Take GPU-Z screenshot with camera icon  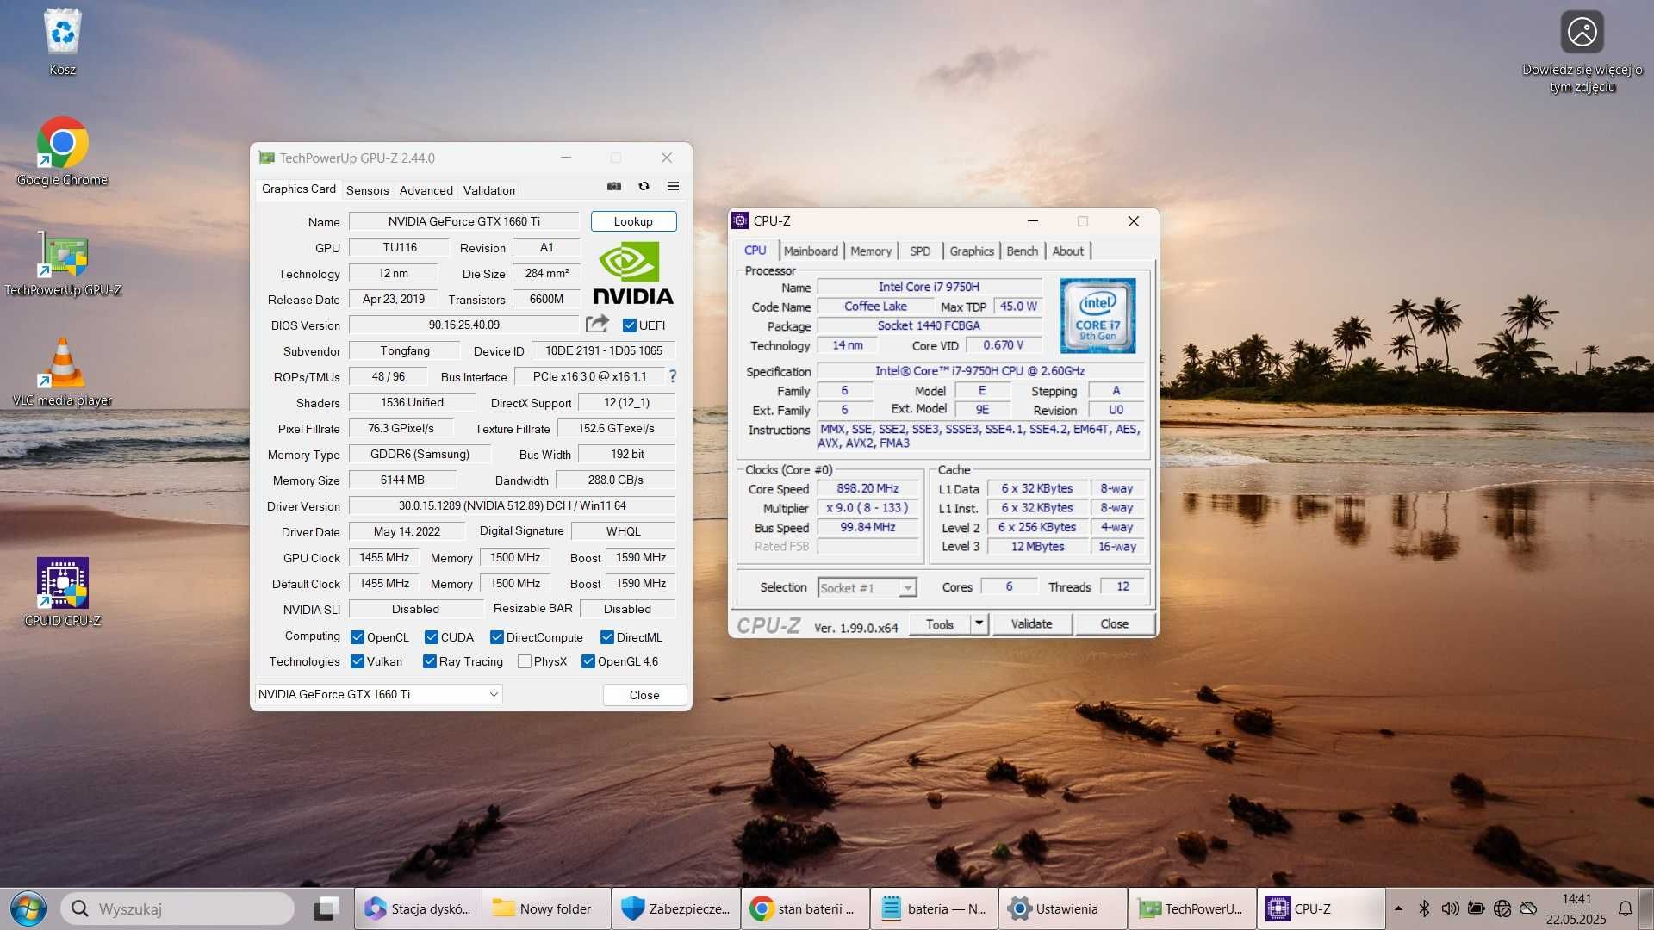coord(614,186)
